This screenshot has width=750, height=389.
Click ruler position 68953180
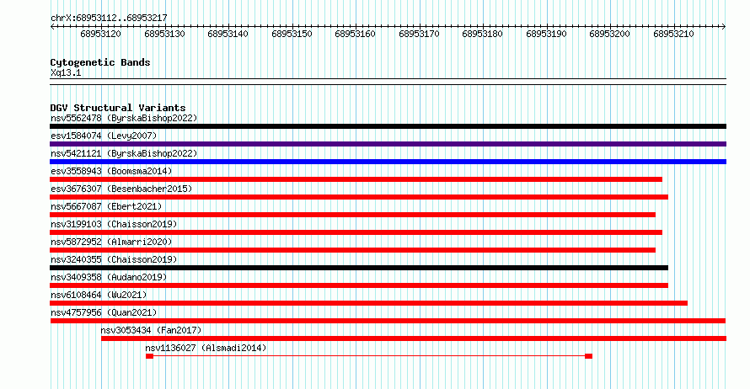coord(483,34)
